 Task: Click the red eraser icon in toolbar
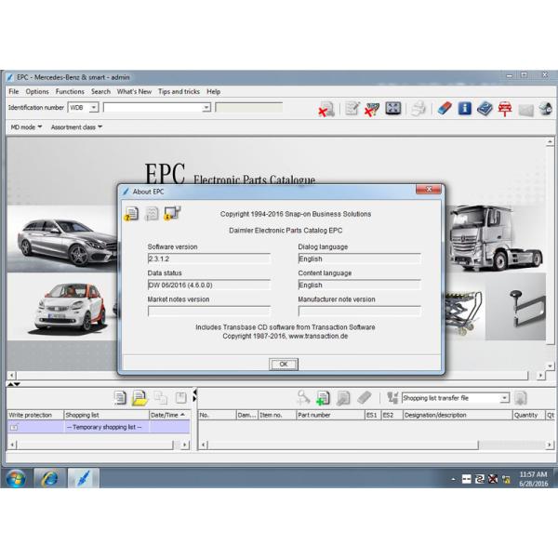[x=444, y=109]
